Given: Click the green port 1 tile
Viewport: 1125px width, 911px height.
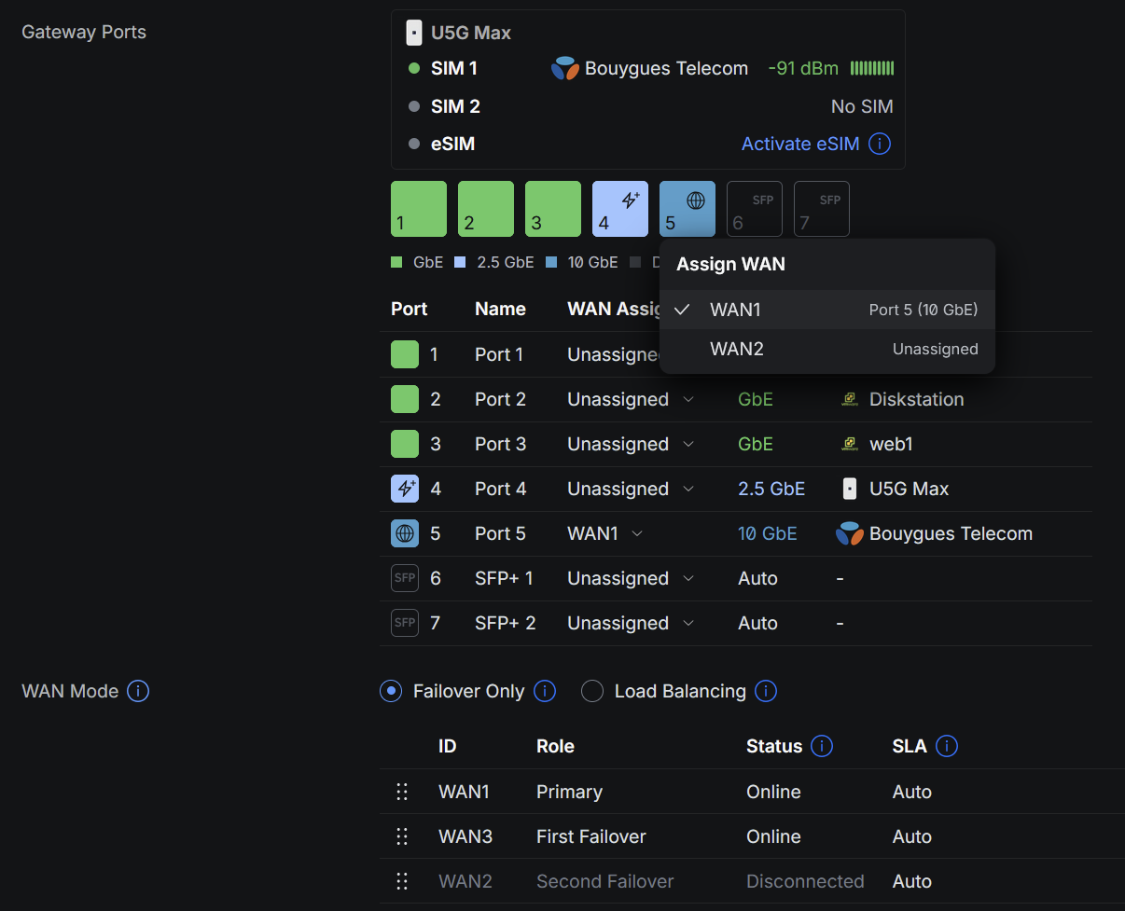Looking at the screenshot, I should click(x=418, y=209).
